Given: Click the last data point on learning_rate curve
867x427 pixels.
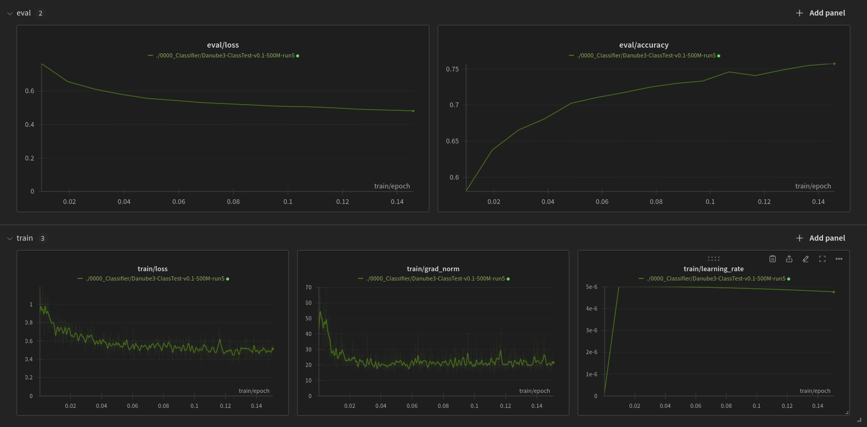Looking at the screenshot, I should point(834,292).
